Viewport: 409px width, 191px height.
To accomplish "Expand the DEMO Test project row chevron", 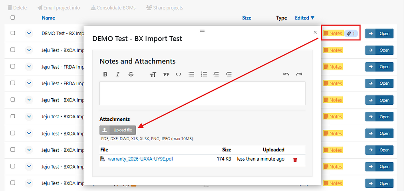I will pyautogui.click(x=29, y=33).
